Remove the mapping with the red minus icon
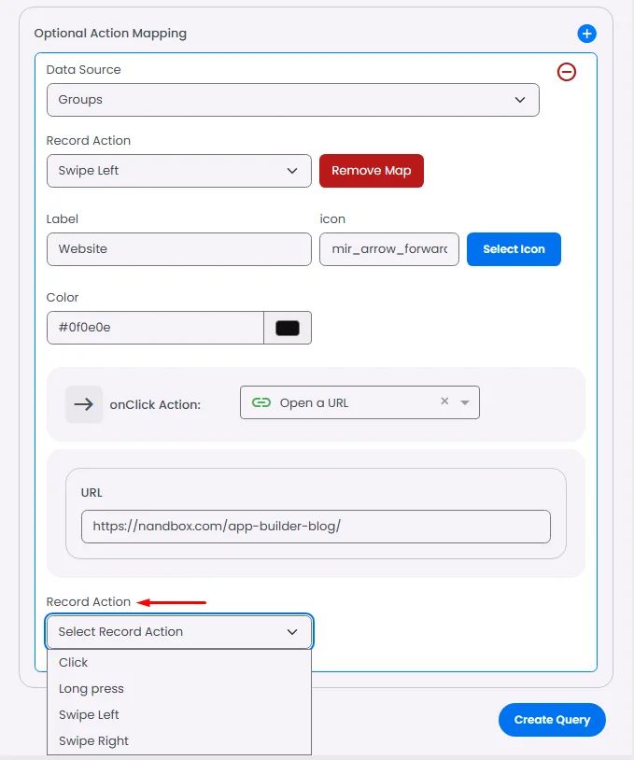 point(566,72)
